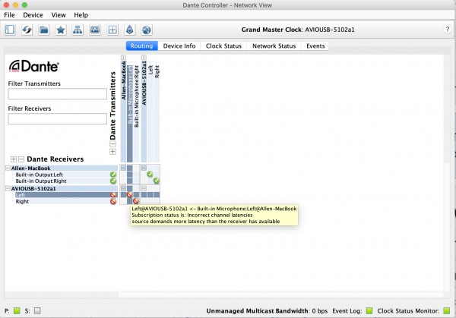Click the globe toolbar icon

[147, 30]
